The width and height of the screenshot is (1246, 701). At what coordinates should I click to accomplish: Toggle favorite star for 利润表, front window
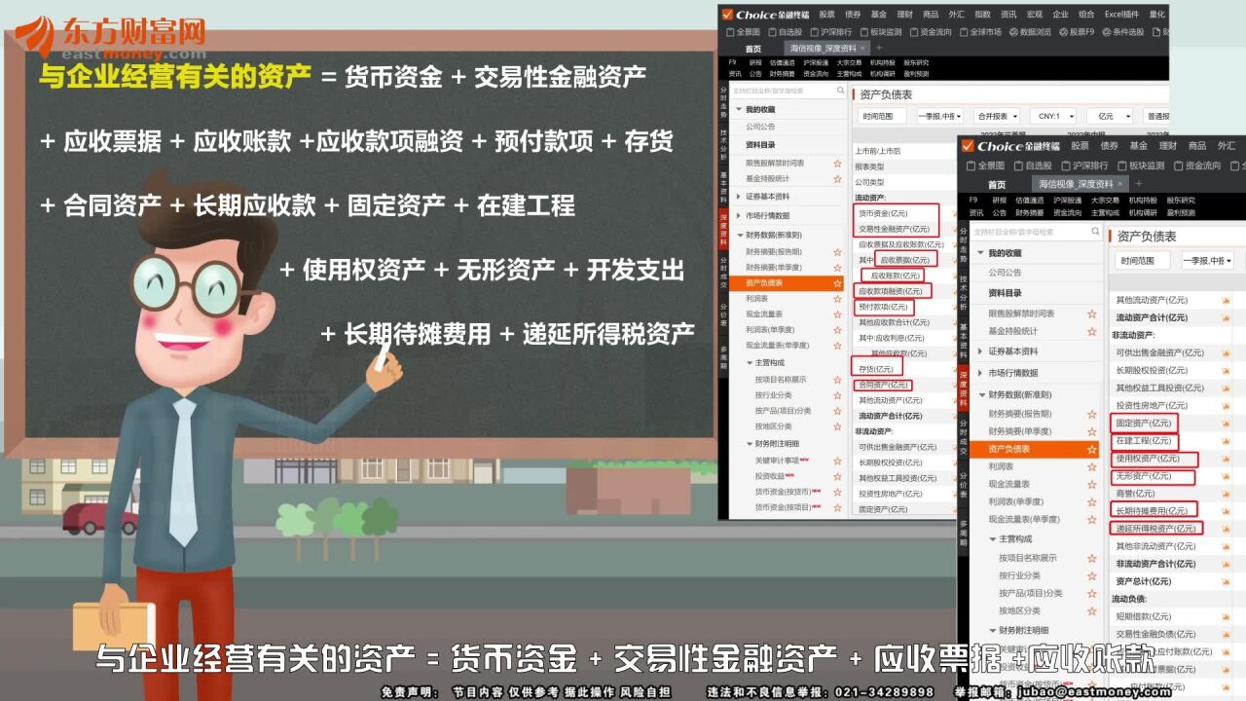pyautogui.click(x=1092, y=466)
